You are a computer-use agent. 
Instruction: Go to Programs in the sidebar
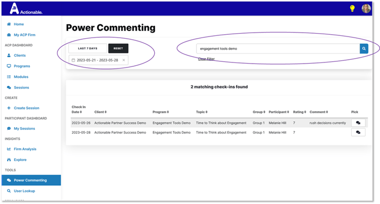[22, 66]
